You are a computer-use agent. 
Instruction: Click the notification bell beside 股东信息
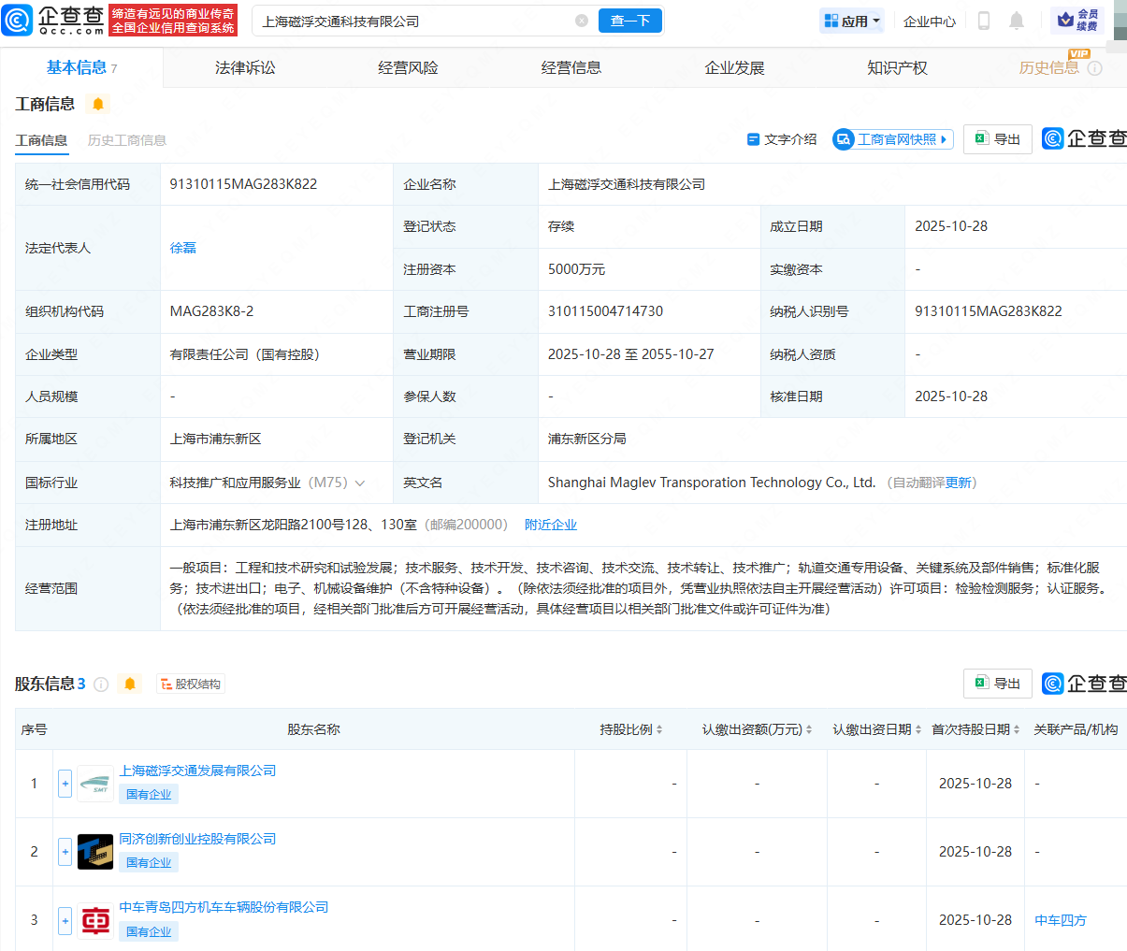[x=131, y=684]
